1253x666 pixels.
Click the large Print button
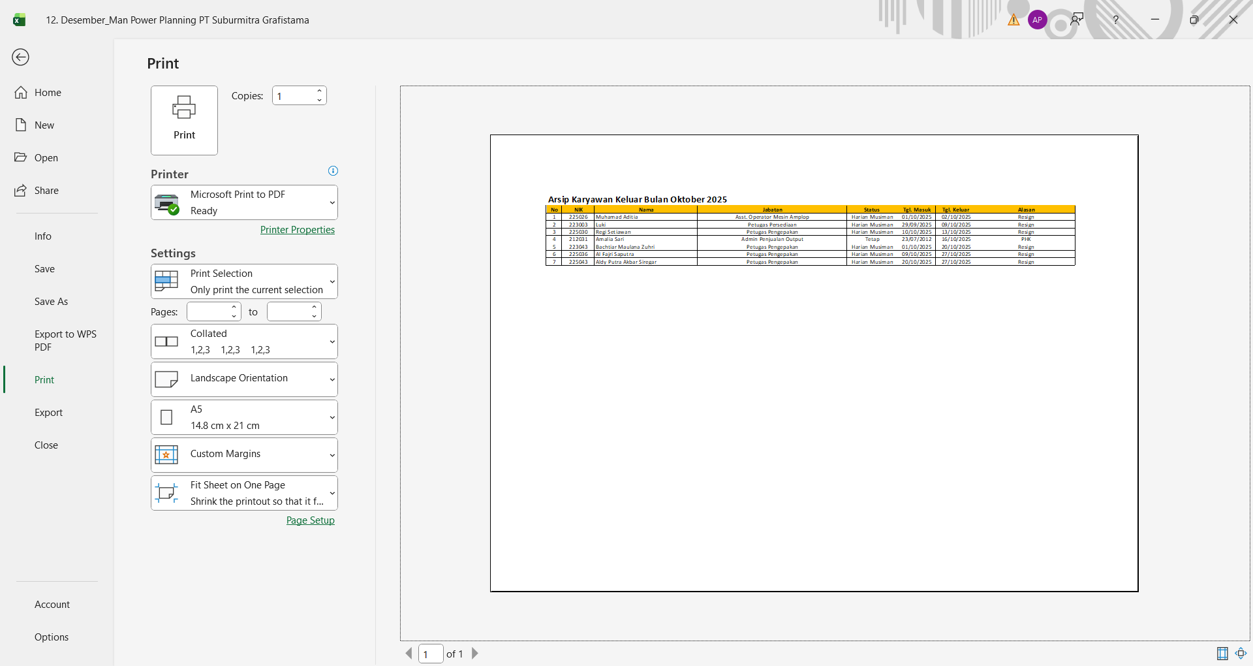point(184,120)
